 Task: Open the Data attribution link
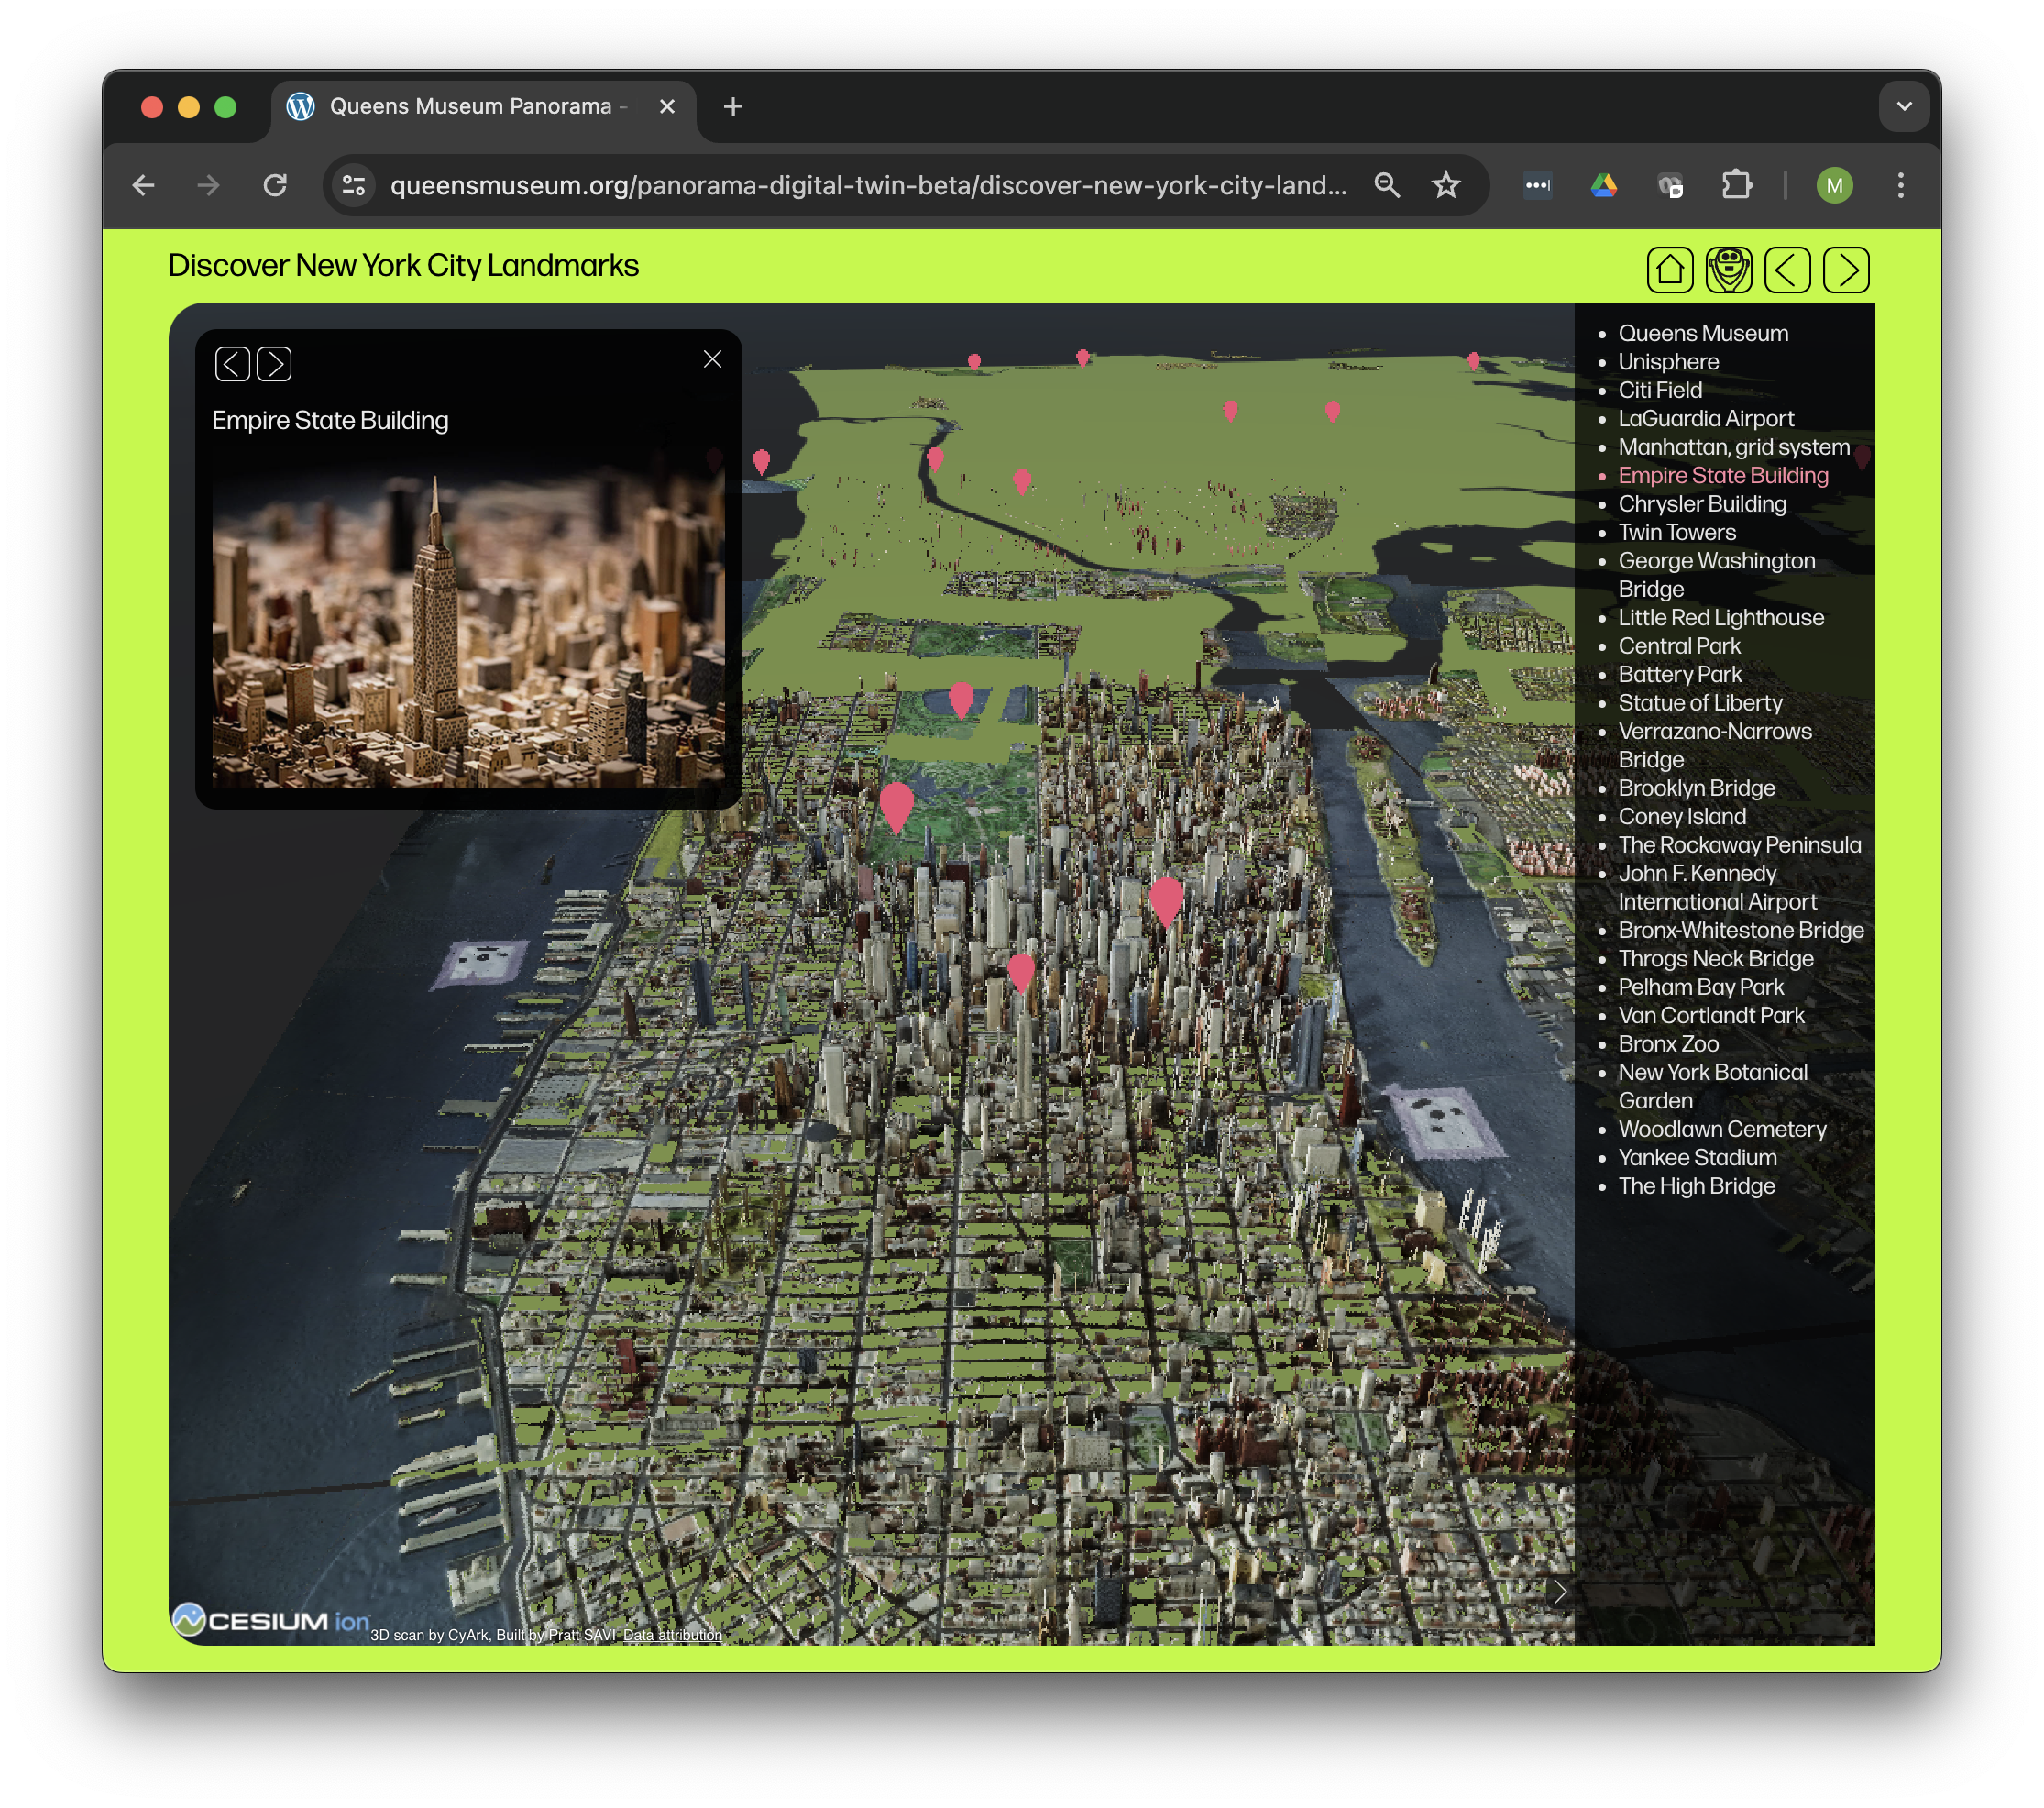point(672,1636)
